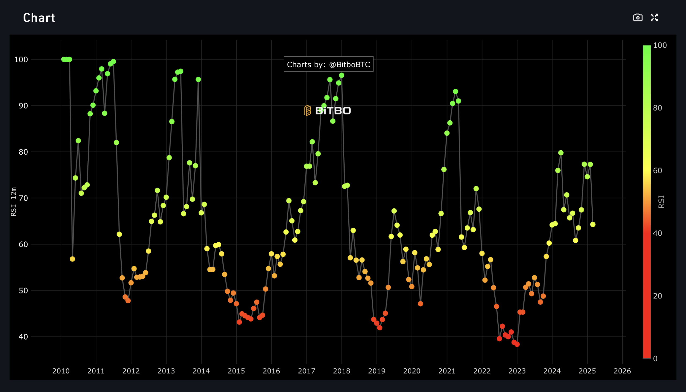The image size is (686, 392).
Task: Click x-axis label 2025
Action: tap(587, 371)
